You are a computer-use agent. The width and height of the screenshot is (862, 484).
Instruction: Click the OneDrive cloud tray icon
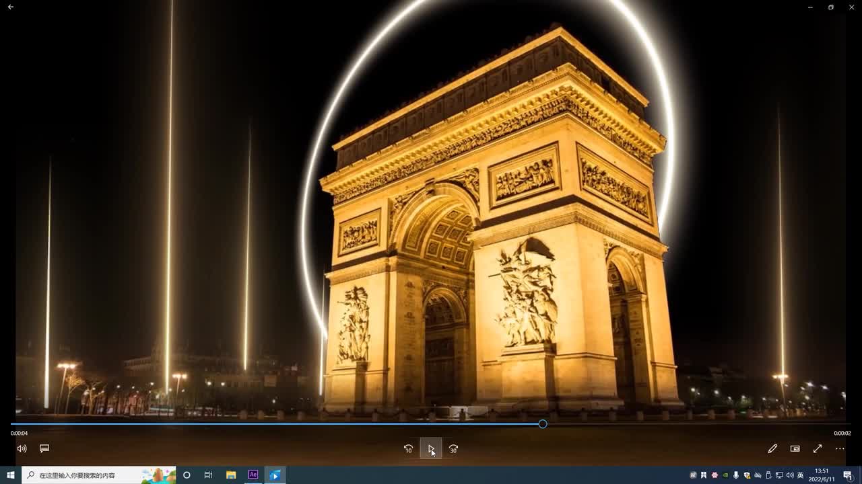coord(758,475)
